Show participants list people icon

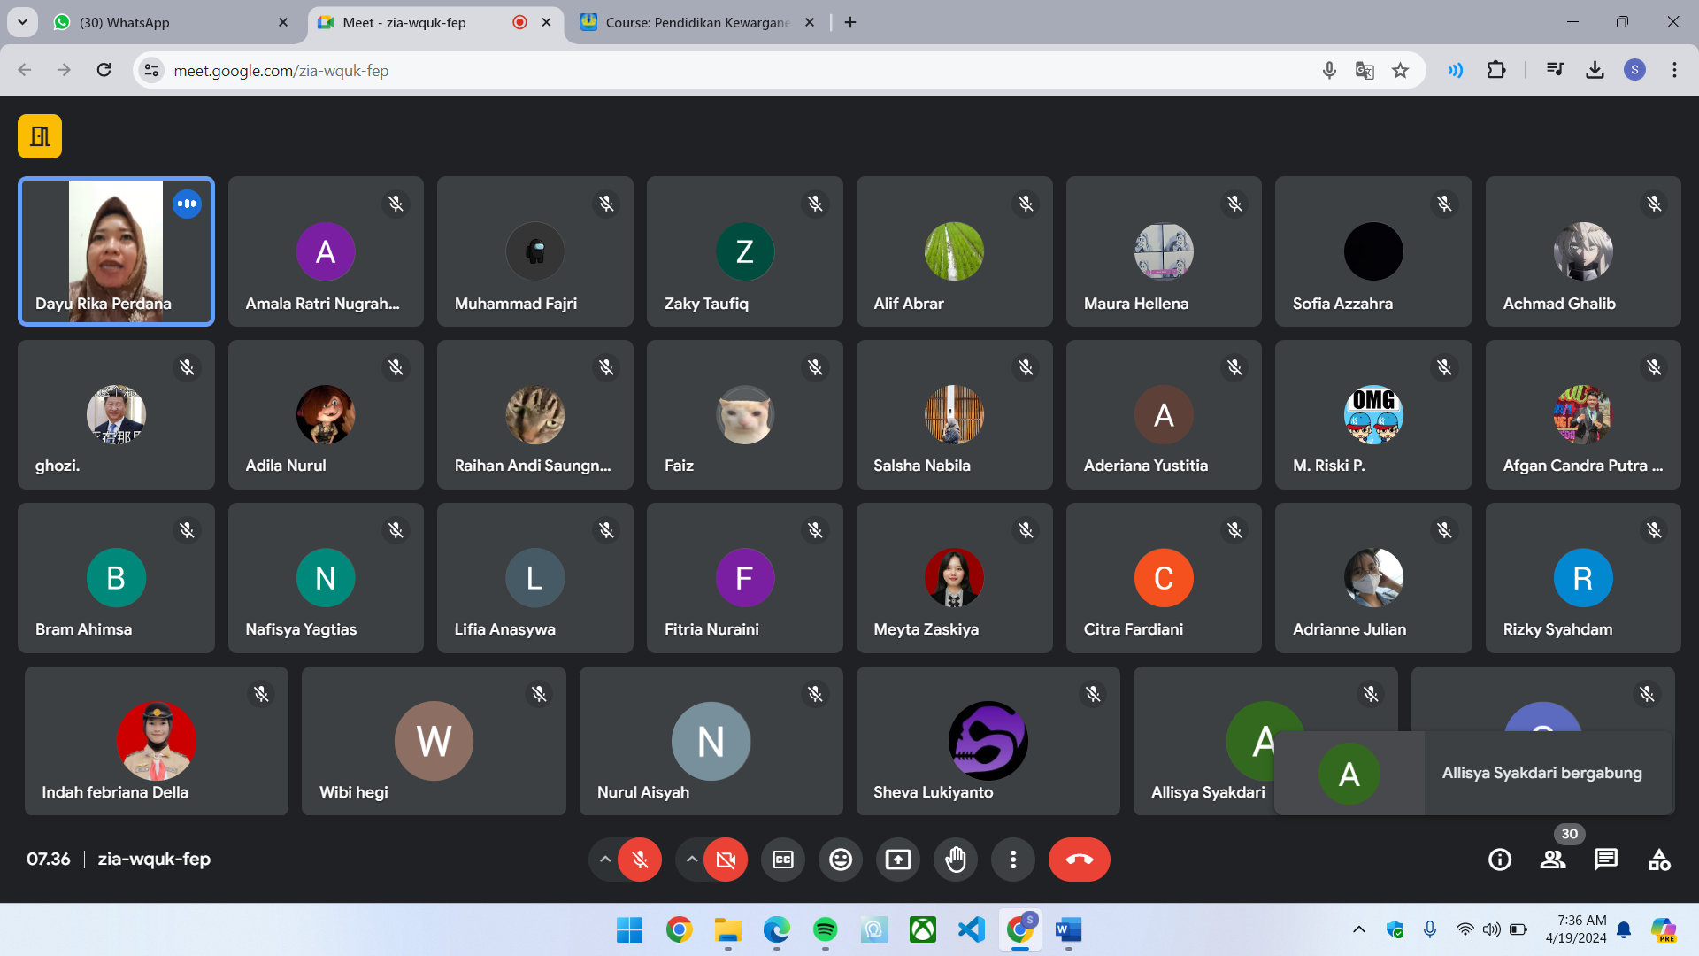click(x=1553, y=860)
